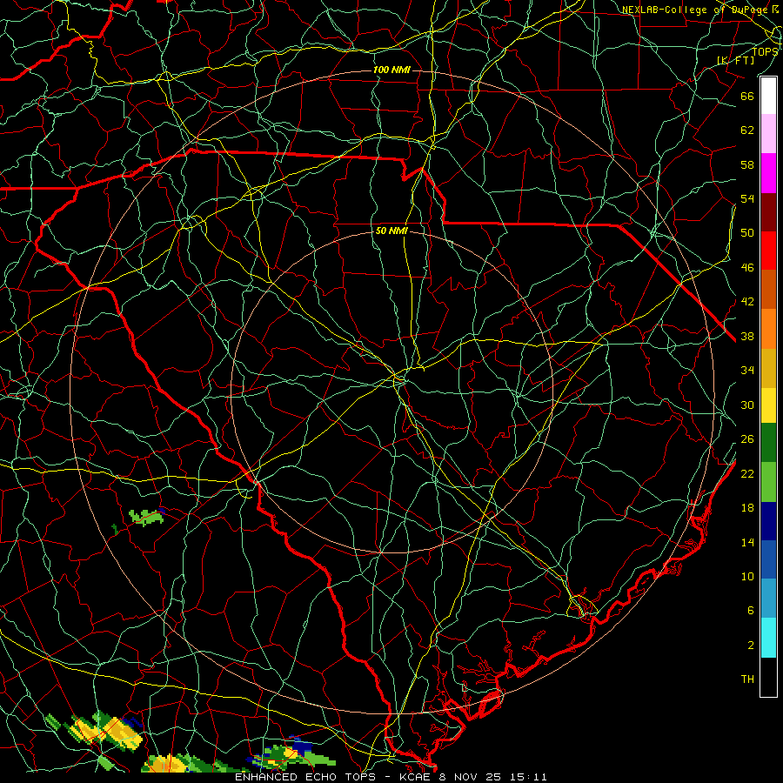This screenshot has height=783, width=783.
Task: Click the legend value 58
Action: (x=747, y=164)
